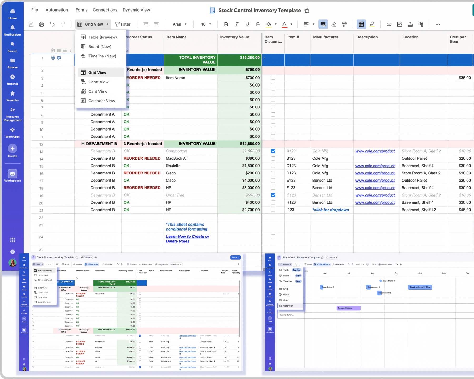The image size is (474, 379).
Task: Open the font size 10 dropdown
Action: coord(206,24)
